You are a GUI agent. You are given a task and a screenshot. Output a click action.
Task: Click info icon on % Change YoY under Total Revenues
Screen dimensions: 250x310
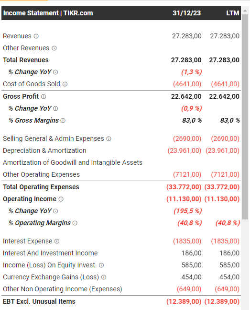click(55, 72)
